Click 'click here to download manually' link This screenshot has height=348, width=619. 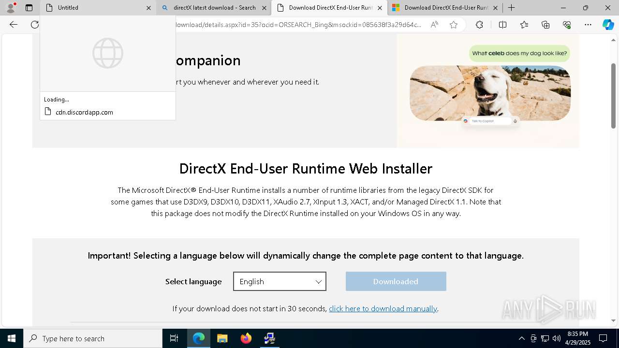coord(383,308)
